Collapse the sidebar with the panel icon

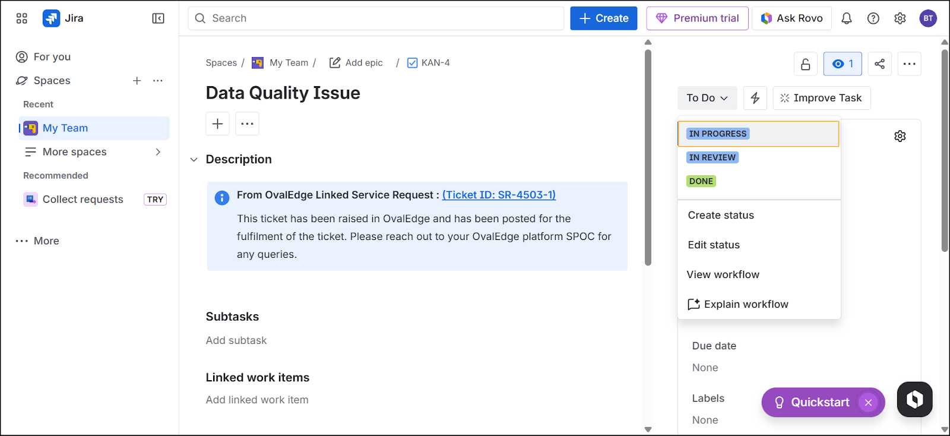pyautogui.click(x=158, y=18)
